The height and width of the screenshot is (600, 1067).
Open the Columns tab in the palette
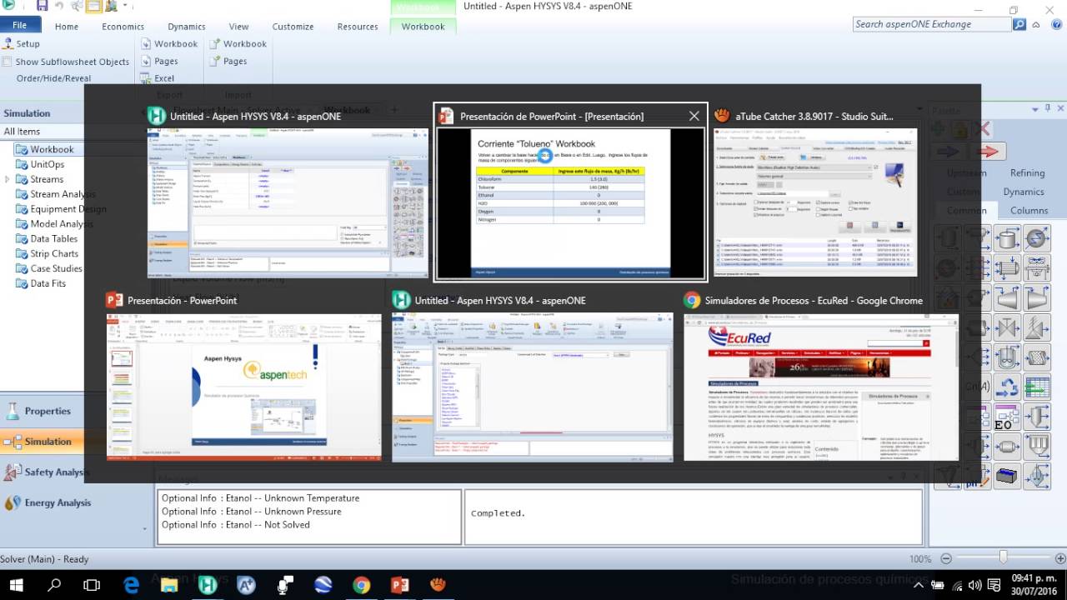click(x=1029, y=210)
